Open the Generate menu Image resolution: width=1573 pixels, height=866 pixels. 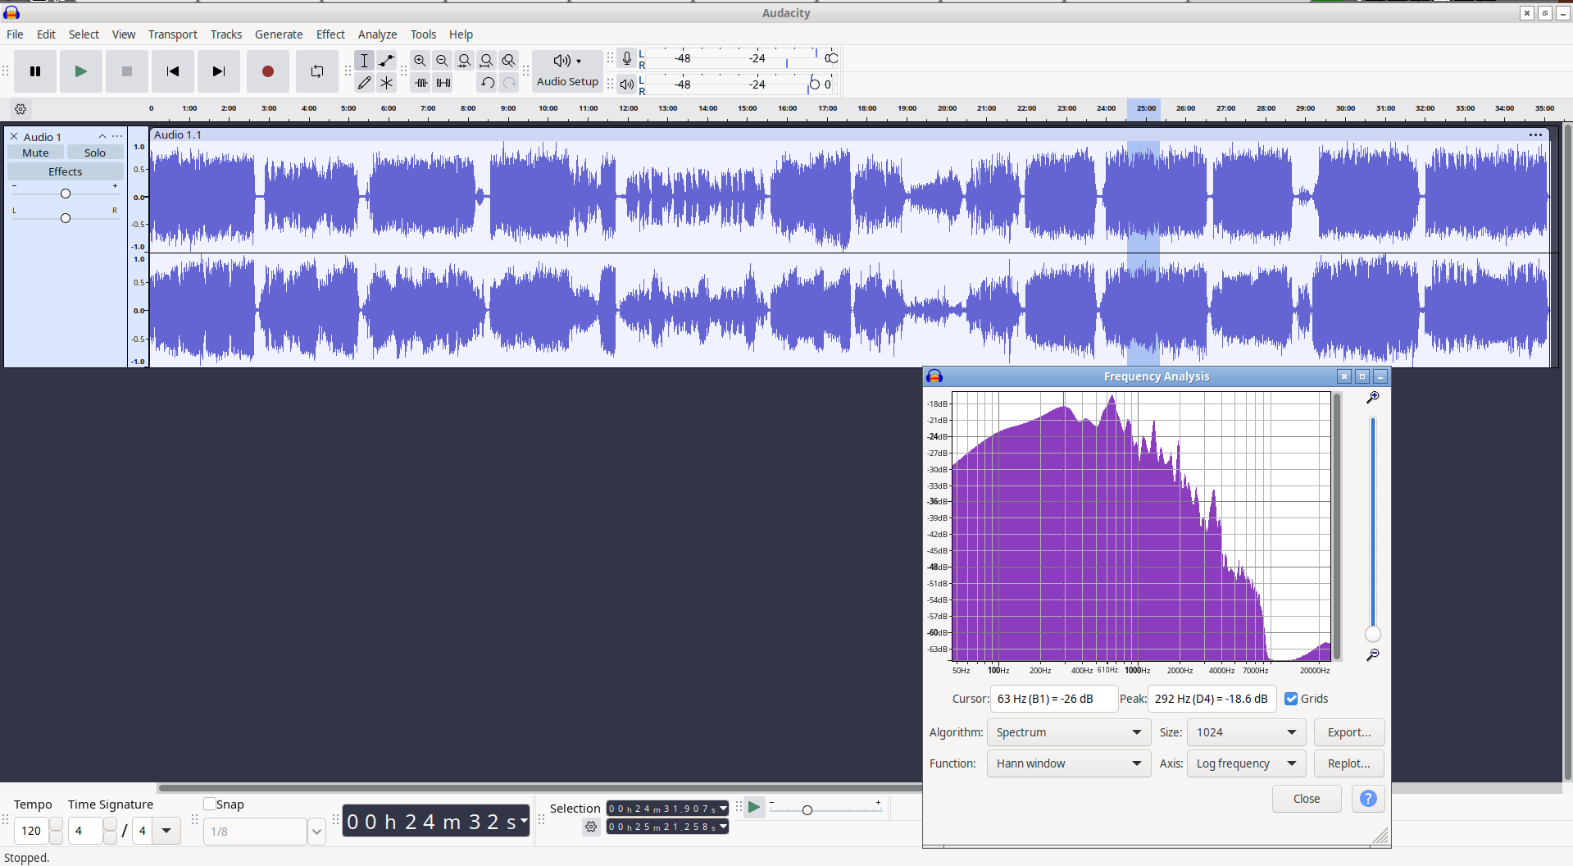[x=279, y=34]
